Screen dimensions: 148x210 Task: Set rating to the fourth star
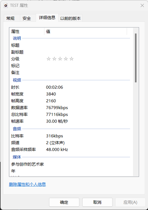[66, 59]
